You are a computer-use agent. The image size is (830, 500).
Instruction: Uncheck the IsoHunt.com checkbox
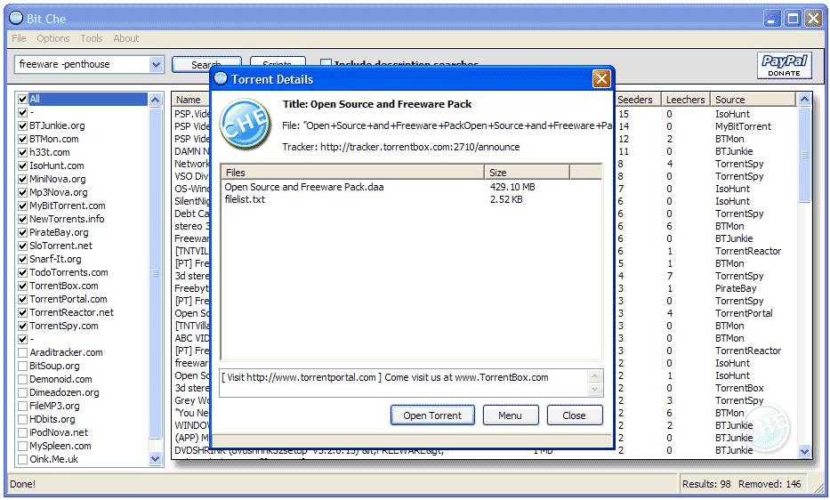(x=23, y=165)
